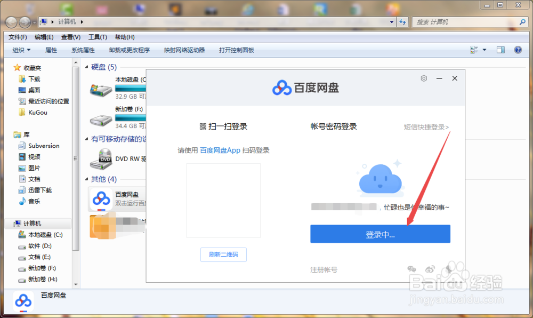
Task: Select the 本地磁盘 (C:) drive icon in list
Action: pyautogui.click(x=101, y=91)
